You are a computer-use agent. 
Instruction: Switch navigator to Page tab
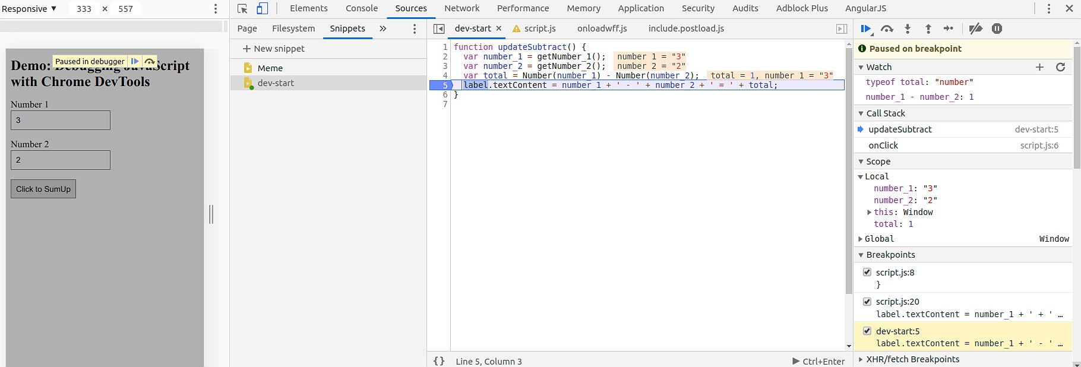[247, 29]
